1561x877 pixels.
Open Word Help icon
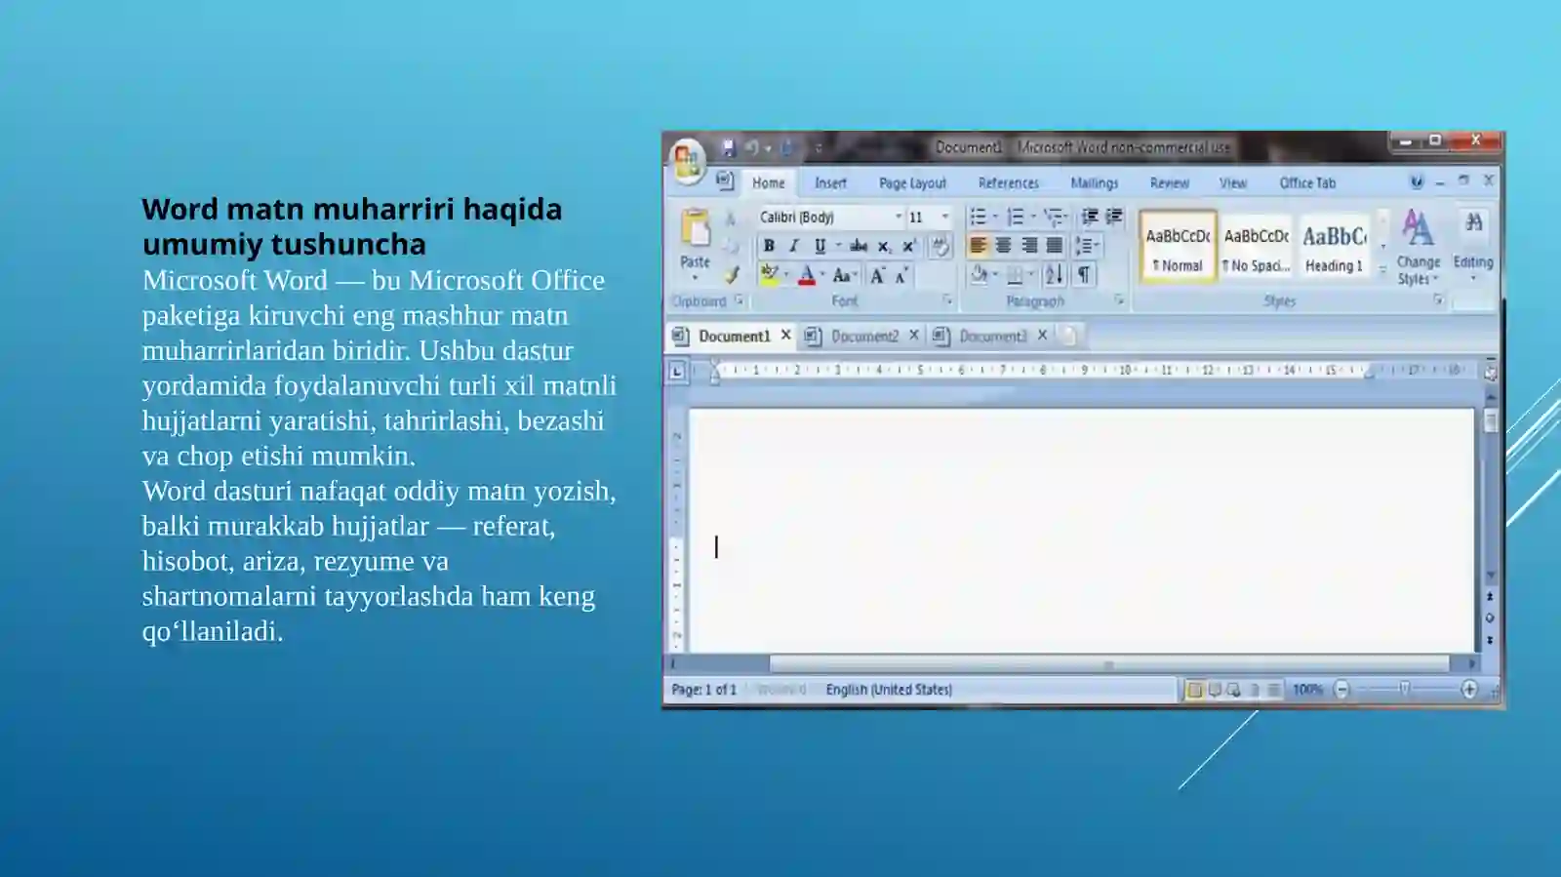[x=1417, y=181]
